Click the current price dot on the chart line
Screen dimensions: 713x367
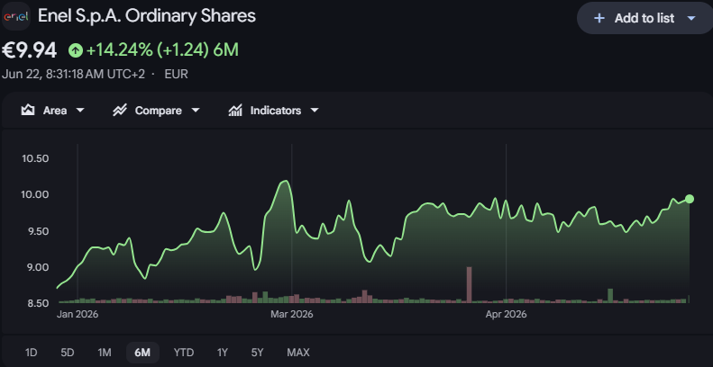[x=690, y=199]
